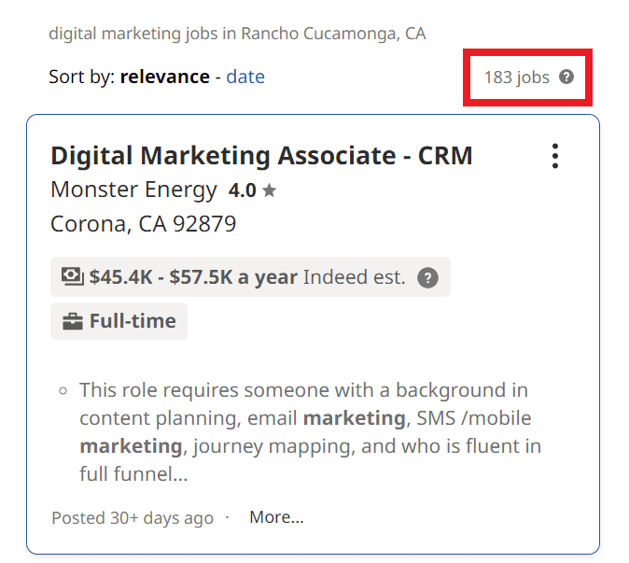Click Corona, CA 92879 location text
Screen dimensions: 629x563
click(143, 224)
